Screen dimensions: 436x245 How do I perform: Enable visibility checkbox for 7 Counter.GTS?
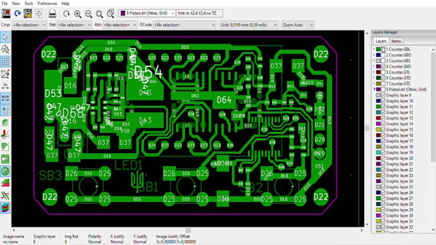click(383, 84)
